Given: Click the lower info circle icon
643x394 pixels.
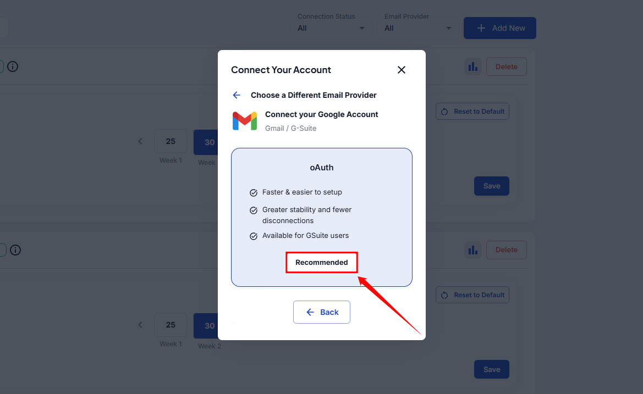Looking at the screenshot, I should (15, 250).
